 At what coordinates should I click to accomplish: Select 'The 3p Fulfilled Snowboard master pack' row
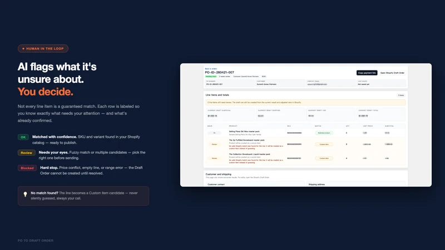305,144
